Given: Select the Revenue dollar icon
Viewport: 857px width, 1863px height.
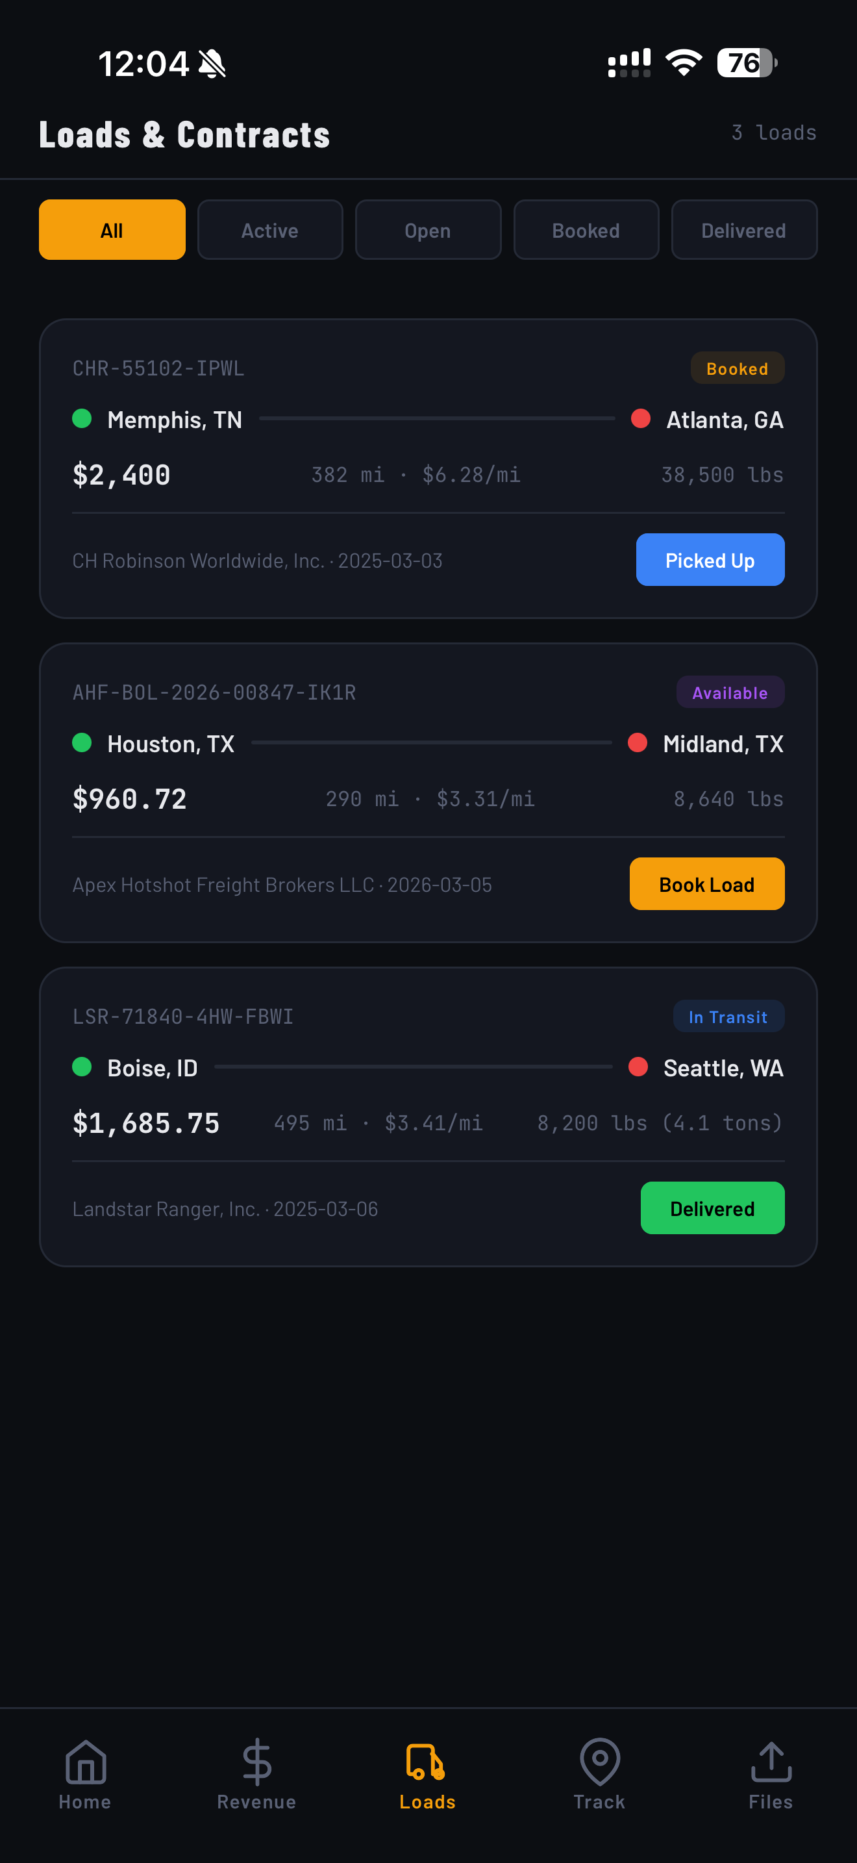Looking at the screenshot, I should [x=256, y=1765].
